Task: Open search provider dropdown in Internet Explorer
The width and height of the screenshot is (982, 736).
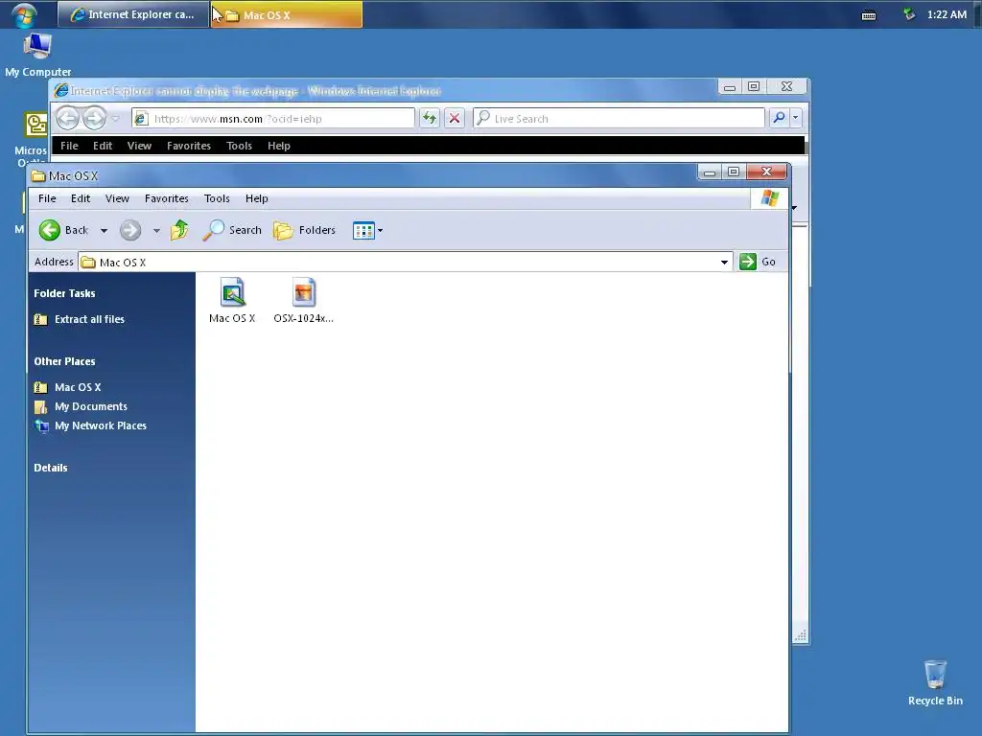Action: coord(795,118)
